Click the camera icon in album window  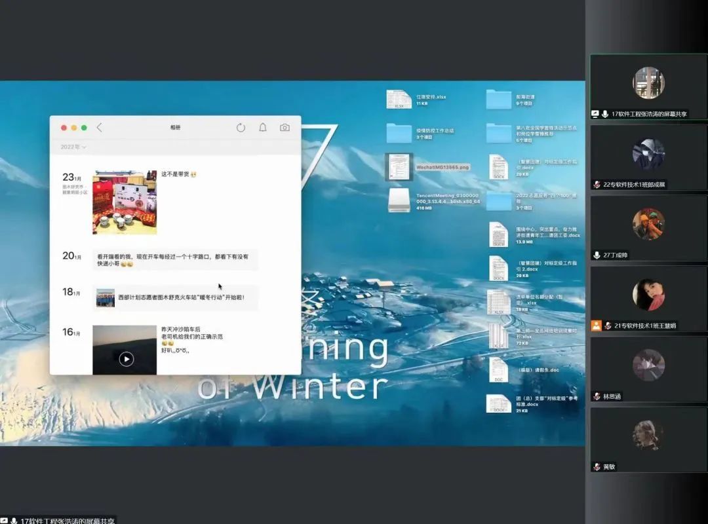pyautogui.click(x=285, y=128)
